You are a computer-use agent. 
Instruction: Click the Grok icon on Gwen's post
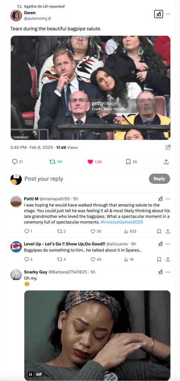(x=158, y=14)
